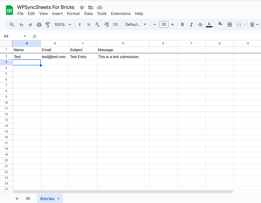Open the borders menu
Image resolution: width=261 pixels, height=203 pixels.
[229, 24]
